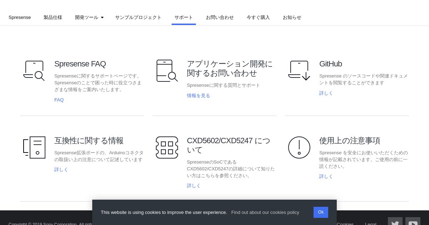The height and width of the screenshot is (225, 429).
Task: Click the Spresenseに関する質問とサポート description
Action: click(x=223, y=85)
